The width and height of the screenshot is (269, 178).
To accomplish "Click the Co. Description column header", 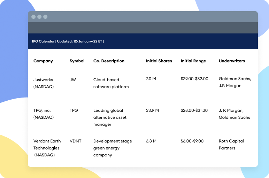I will pyautogui.click(x=109, y=61).
